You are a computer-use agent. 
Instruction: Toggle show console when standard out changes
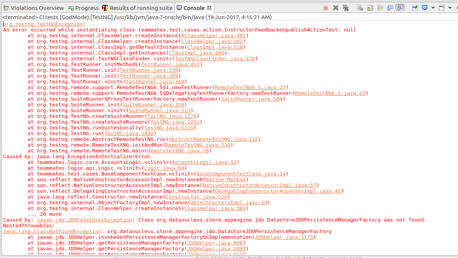click(390, 8)
